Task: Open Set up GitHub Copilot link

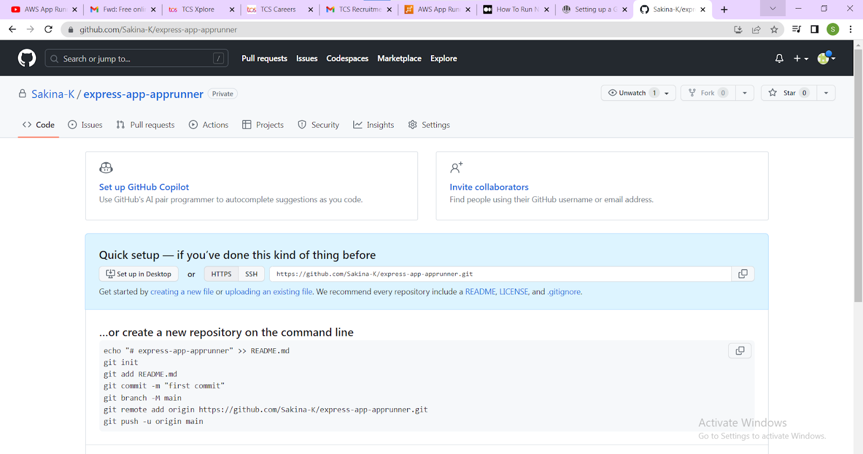Action: click(x=144, y=187)
